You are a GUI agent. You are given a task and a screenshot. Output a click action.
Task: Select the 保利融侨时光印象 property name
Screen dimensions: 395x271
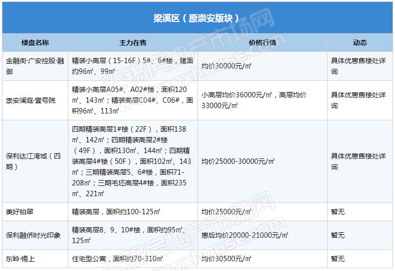point(33,235)
